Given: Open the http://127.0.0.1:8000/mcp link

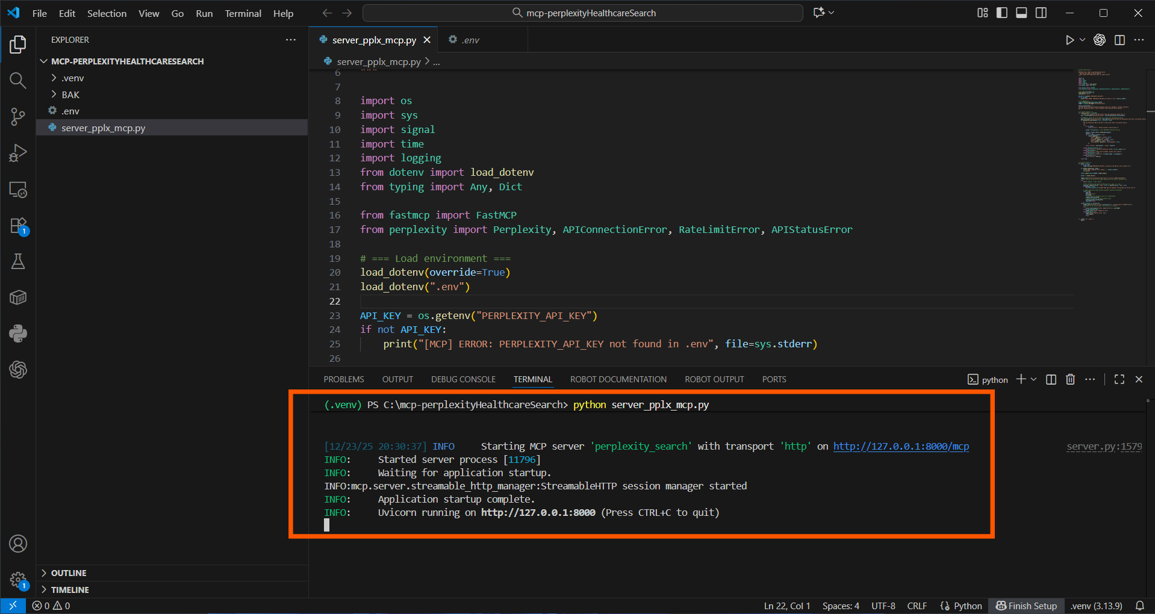Looking at the screenshot, I should point(901,446).
